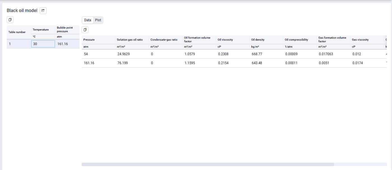Select oil compressibility value 0.00011

[x=300, y=63]
